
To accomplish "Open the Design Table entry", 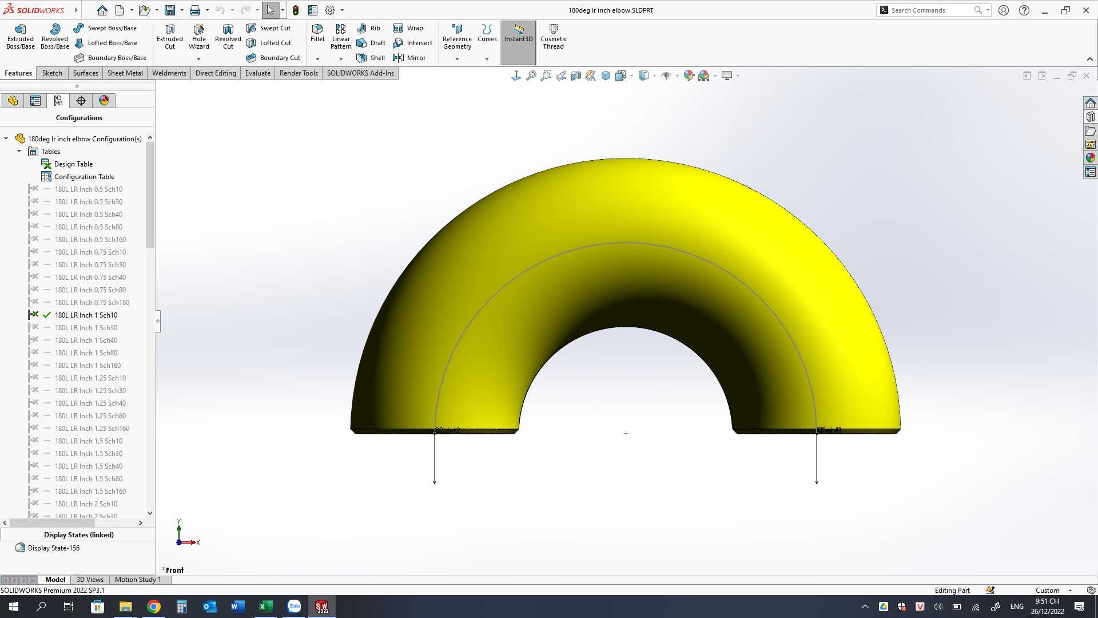I will point(73,164).
